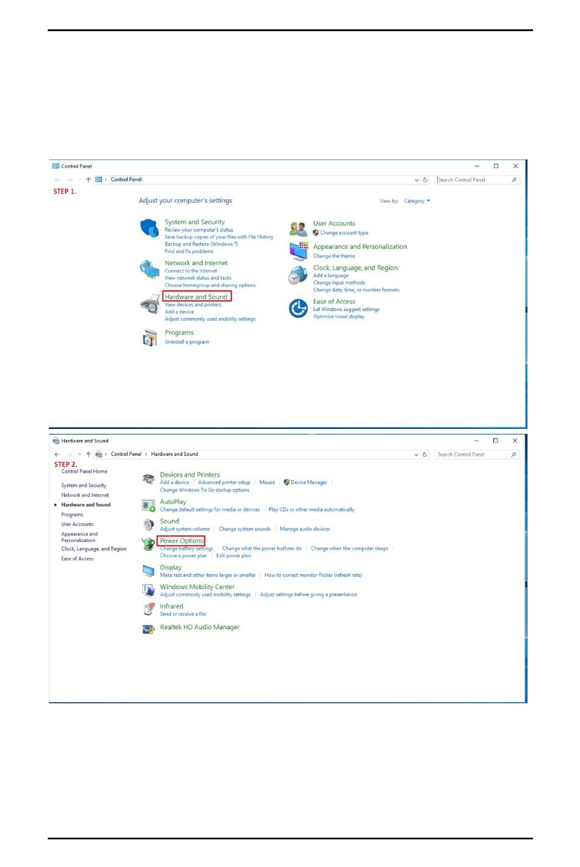The width and height of the screenshot is (580, 867).
Task: Click the Power Options battery icon
Action: [x=148, y=544]
